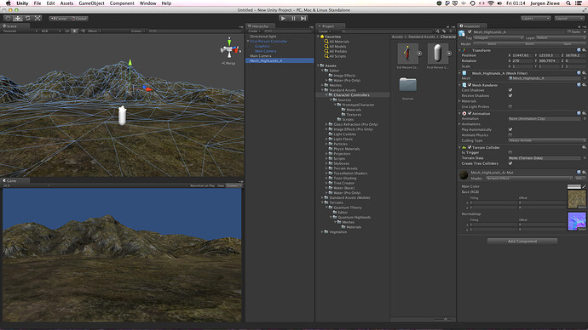Click the GameObject cube icon in Inspector

tap(462, 33)
